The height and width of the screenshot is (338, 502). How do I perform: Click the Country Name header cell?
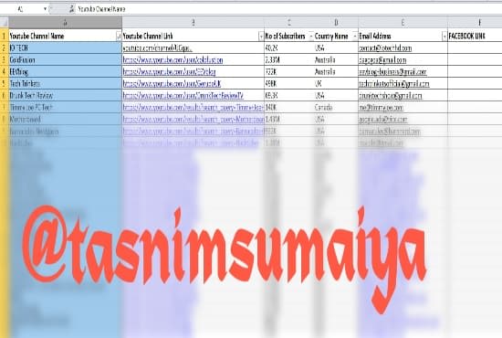[336, 36]
